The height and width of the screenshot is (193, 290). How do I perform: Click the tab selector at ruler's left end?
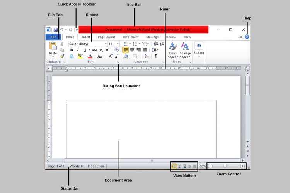pyautogui.click(x=49, y=69)
